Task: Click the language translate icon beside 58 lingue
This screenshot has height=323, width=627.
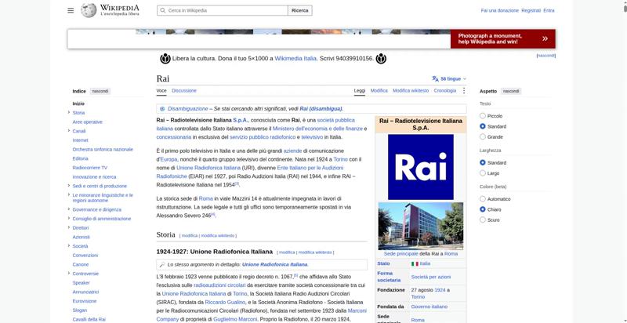Action: [x=436, y=78]
